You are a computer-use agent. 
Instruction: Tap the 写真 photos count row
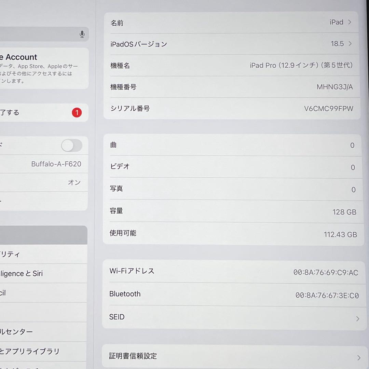232,189
